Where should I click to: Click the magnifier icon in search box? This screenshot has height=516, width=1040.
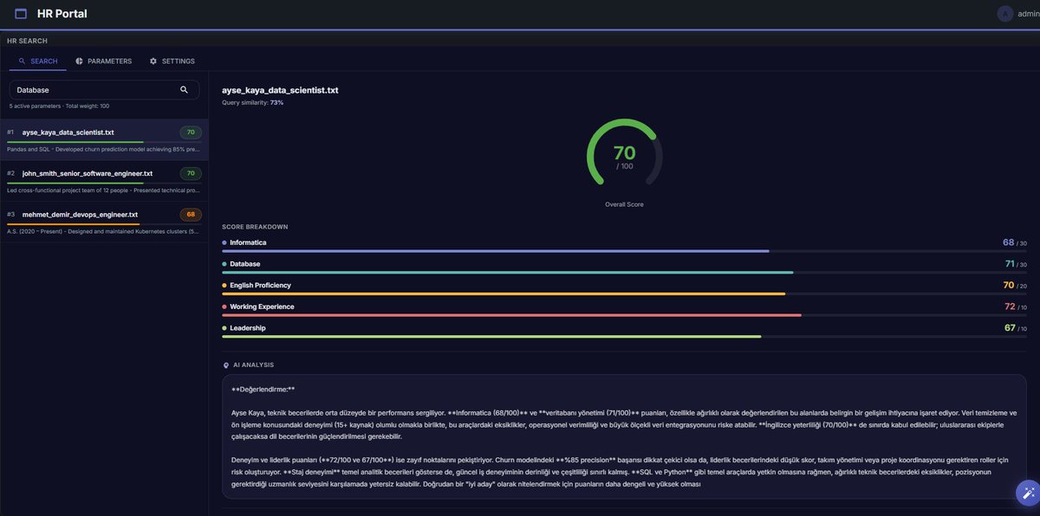184,89
